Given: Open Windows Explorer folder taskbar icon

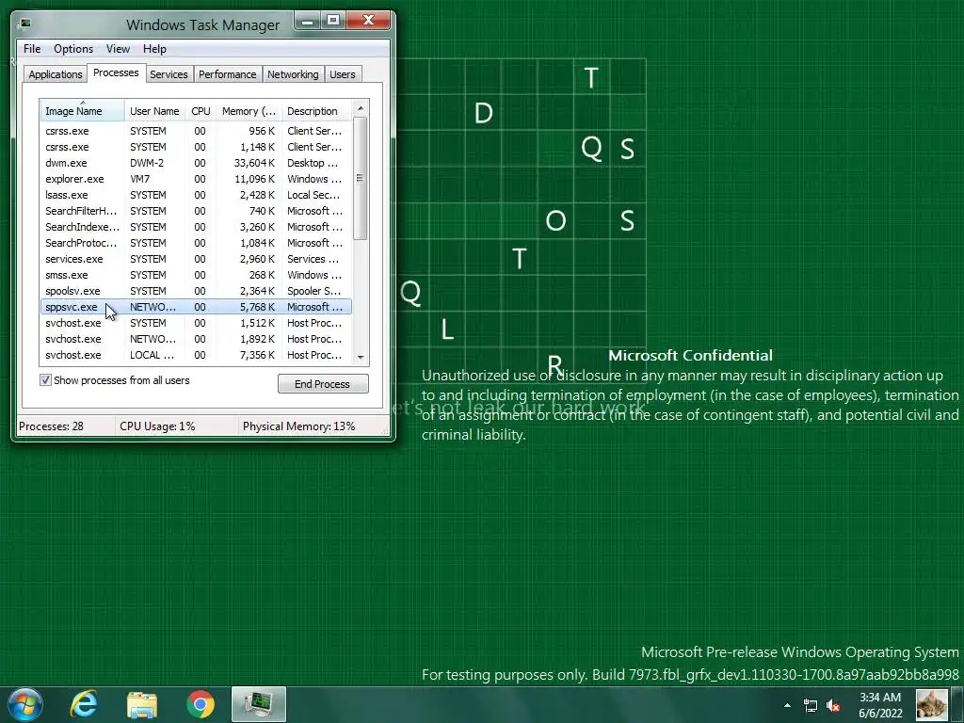Looking at the screenshot, I should pos(142,705).
